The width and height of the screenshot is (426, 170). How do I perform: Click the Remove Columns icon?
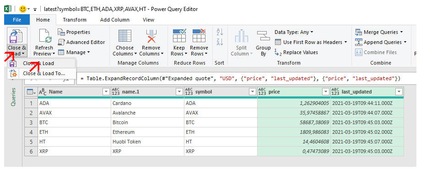[x=151, y=36]
